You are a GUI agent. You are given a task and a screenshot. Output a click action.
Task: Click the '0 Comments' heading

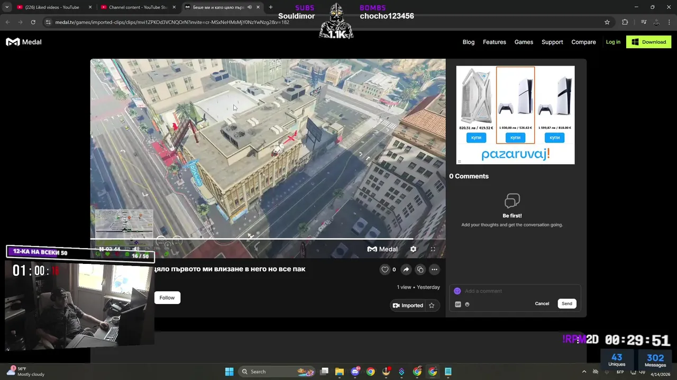[469, 176]
